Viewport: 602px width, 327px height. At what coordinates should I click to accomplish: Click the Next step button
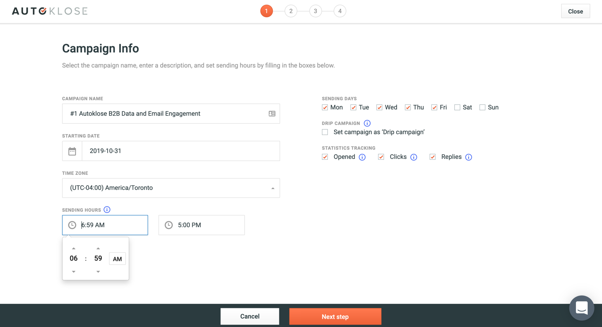[x=335, y=317]
